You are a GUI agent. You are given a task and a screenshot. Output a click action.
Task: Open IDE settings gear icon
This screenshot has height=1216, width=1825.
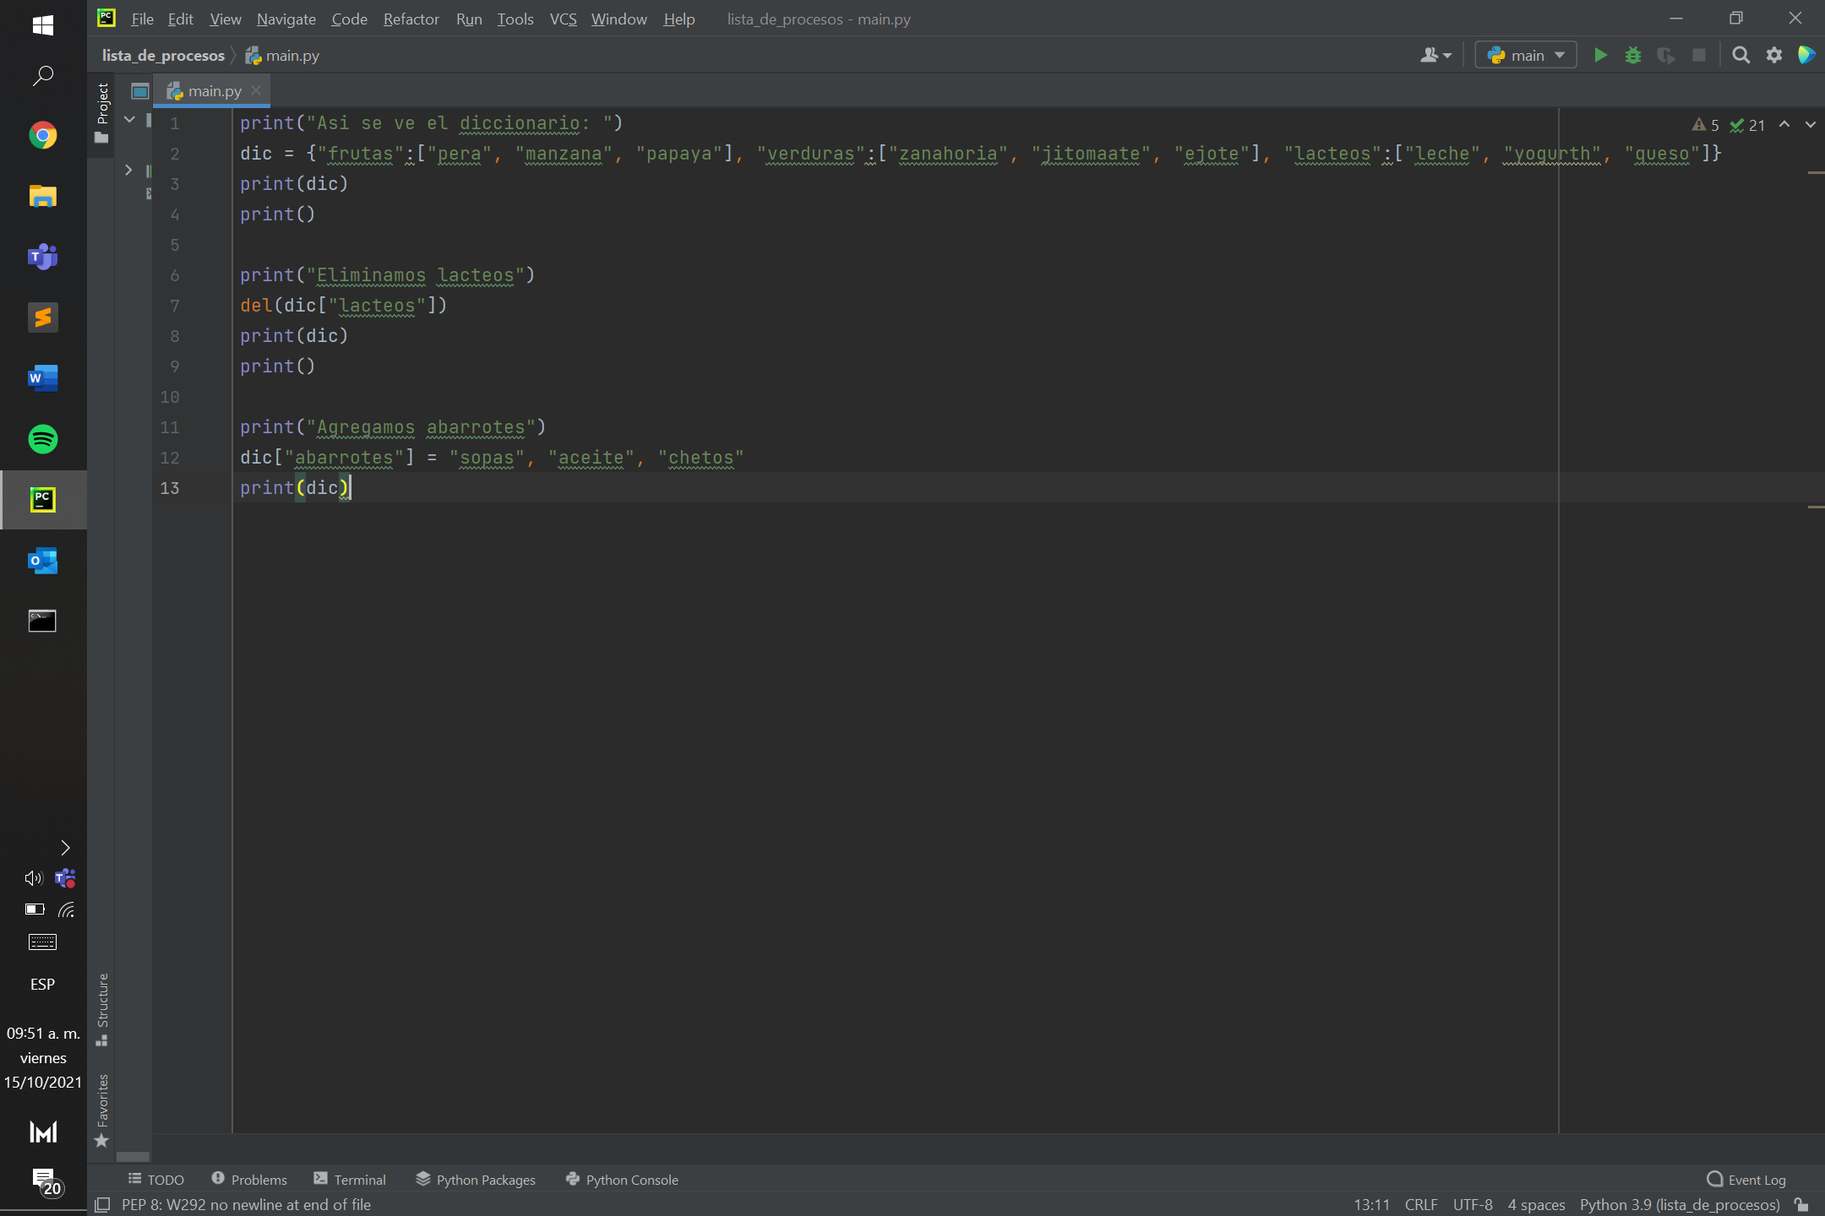coord(1773,55)
